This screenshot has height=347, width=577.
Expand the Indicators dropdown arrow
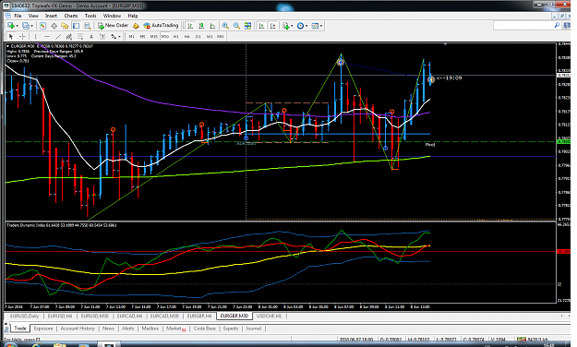pyautogui.click(x=292, y=26)
